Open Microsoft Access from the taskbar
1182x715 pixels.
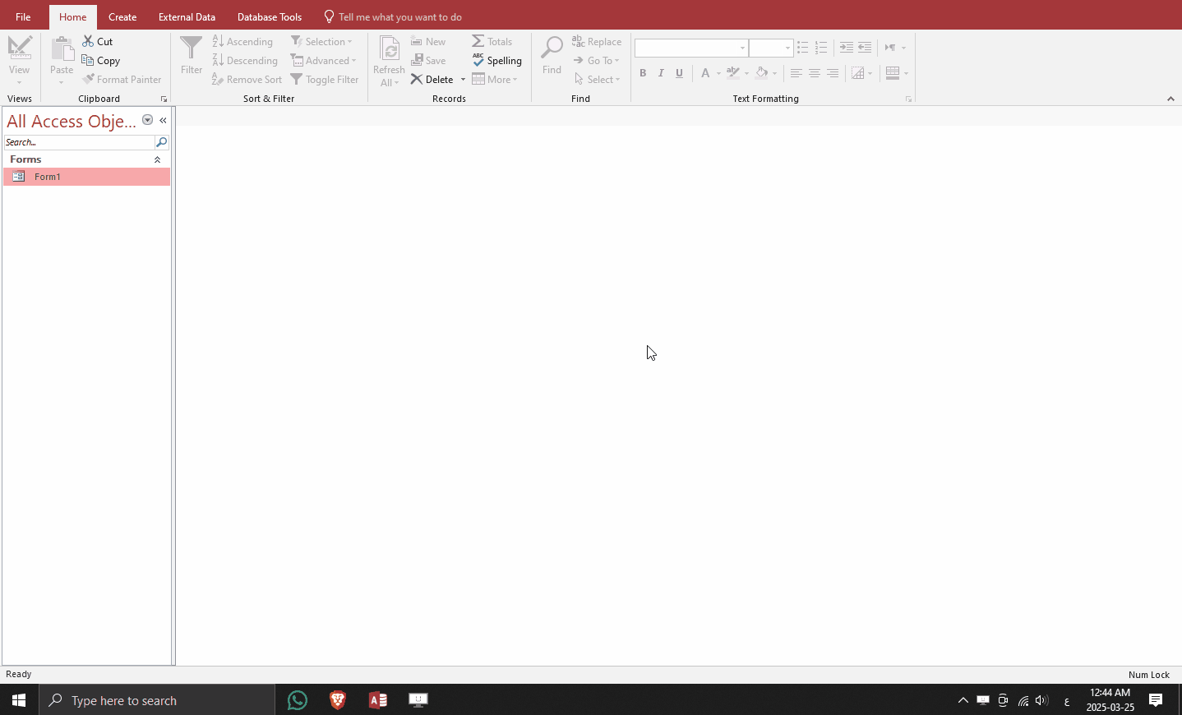point(378,700)
